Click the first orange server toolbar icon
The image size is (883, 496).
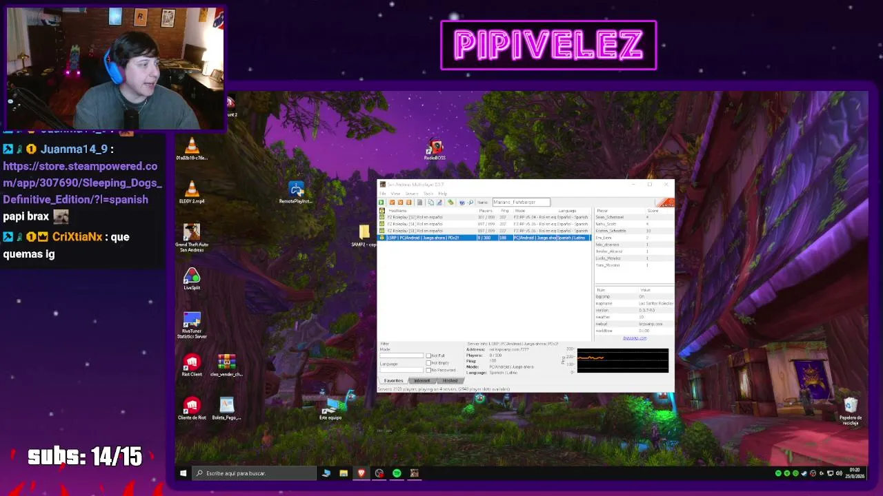393,203
